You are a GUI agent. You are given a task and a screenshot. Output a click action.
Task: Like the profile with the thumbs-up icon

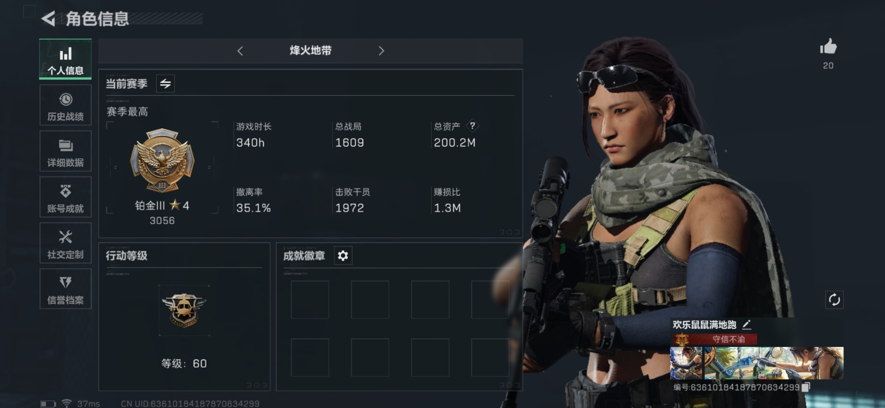point(828,47)
